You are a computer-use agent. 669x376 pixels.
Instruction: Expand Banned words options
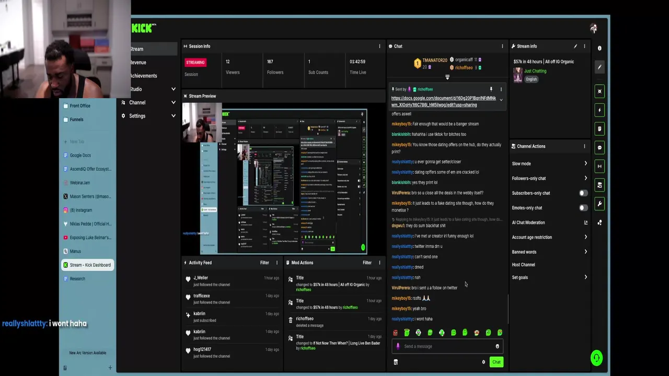(x=585, y=252)
